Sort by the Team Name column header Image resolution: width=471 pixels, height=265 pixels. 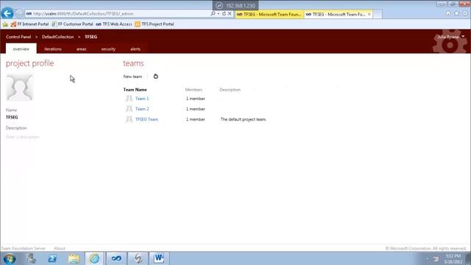tap(135, 90)
